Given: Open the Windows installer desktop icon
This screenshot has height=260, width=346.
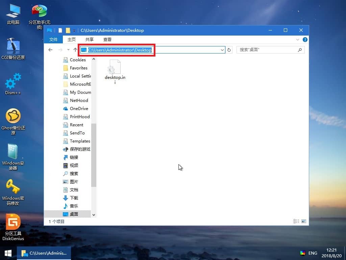Looking at the screenshot, I should (13, 152).
